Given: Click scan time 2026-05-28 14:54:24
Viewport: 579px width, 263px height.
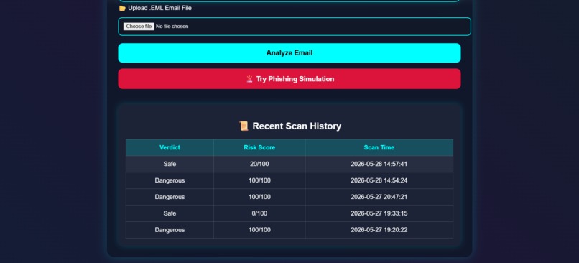Looking at the screenshot, I should 379,180.
